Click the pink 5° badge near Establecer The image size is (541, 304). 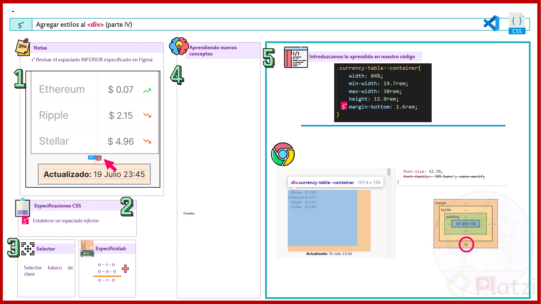(25, 220)
